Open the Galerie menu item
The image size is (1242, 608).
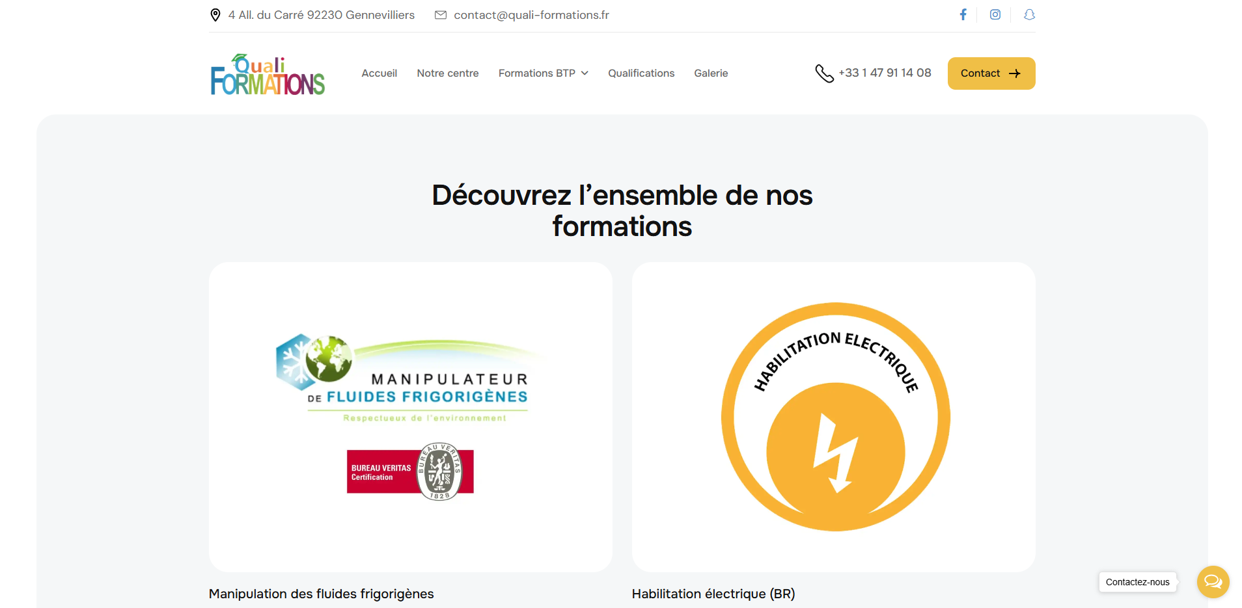click(x=711, y=73)
